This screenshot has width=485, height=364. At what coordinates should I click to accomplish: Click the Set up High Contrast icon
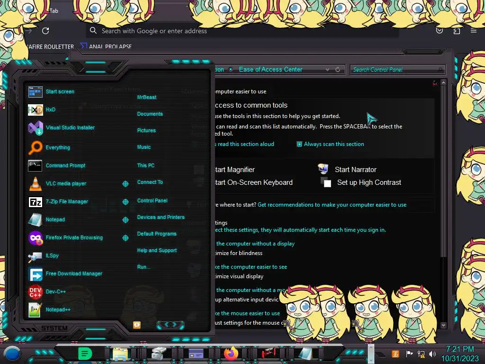click(326, 182)
